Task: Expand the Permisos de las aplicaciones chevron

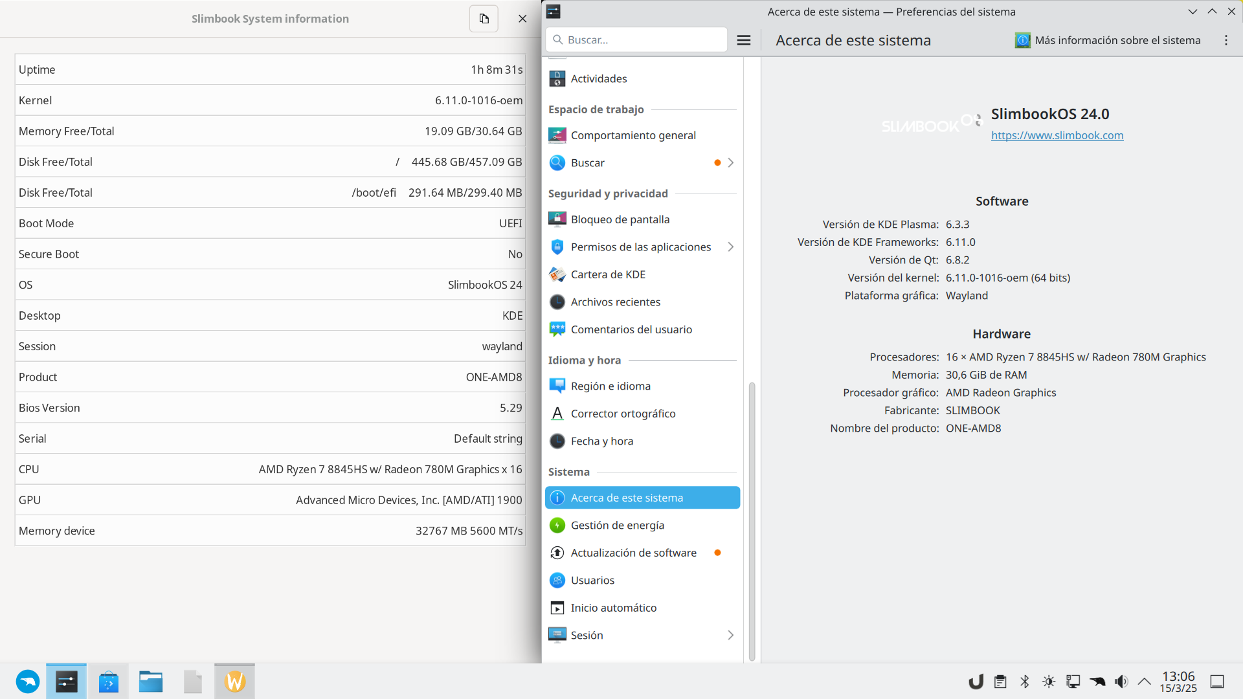Action: pos(730,247)
